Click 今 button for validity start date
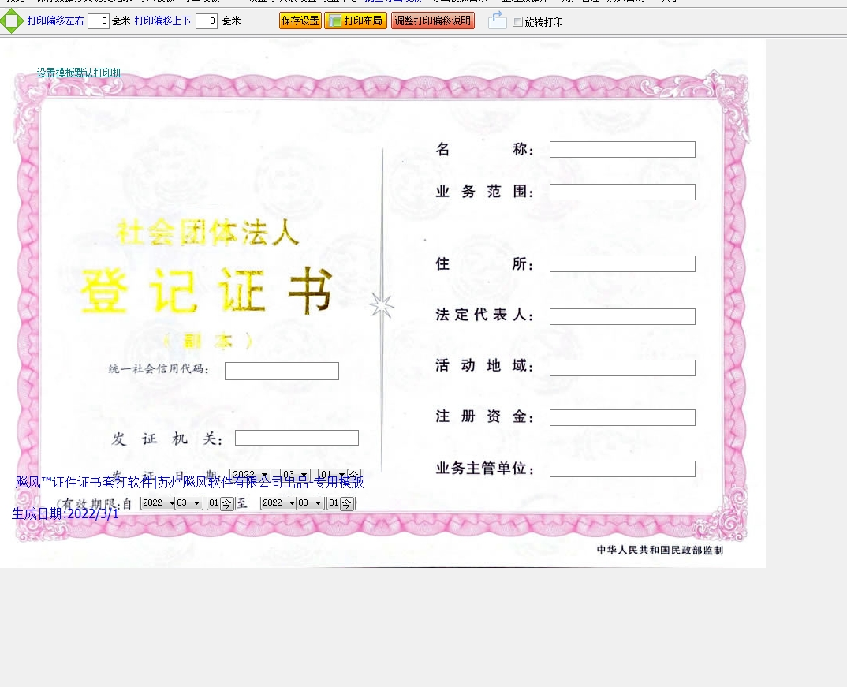 (x=227, y=503)
